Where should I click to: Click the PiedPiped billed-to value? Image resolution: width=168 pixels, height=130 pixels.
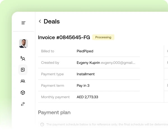coord(85,51)
